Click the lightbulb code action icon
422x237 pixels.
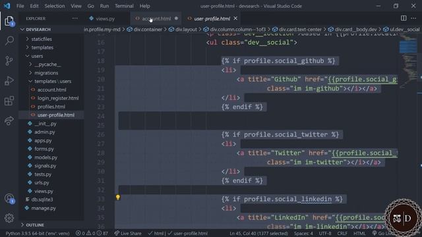[118, 197]
